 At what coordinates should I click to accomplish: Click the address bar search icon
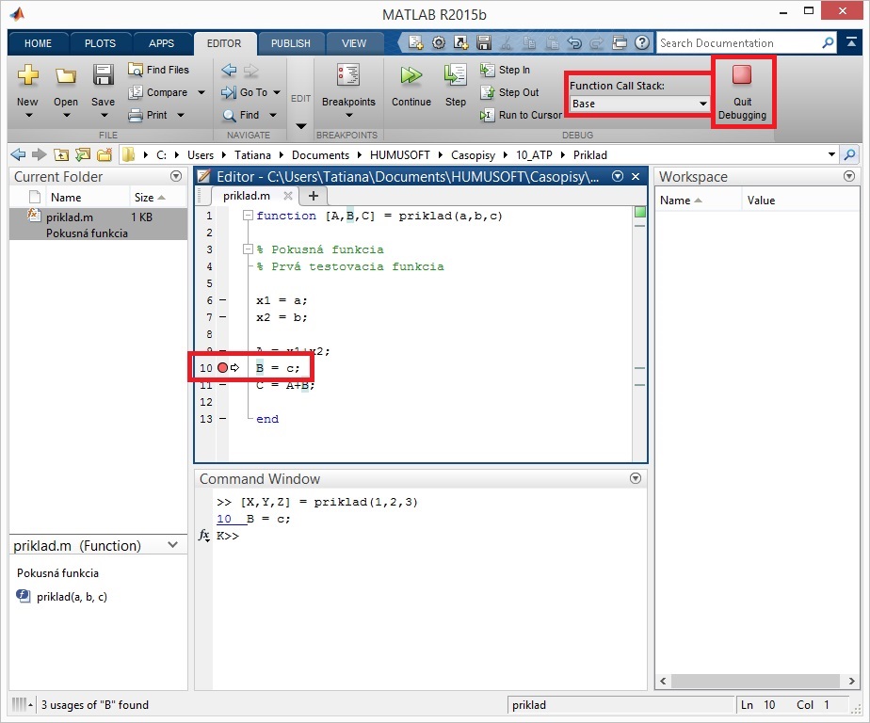click(x=849, y=154)
